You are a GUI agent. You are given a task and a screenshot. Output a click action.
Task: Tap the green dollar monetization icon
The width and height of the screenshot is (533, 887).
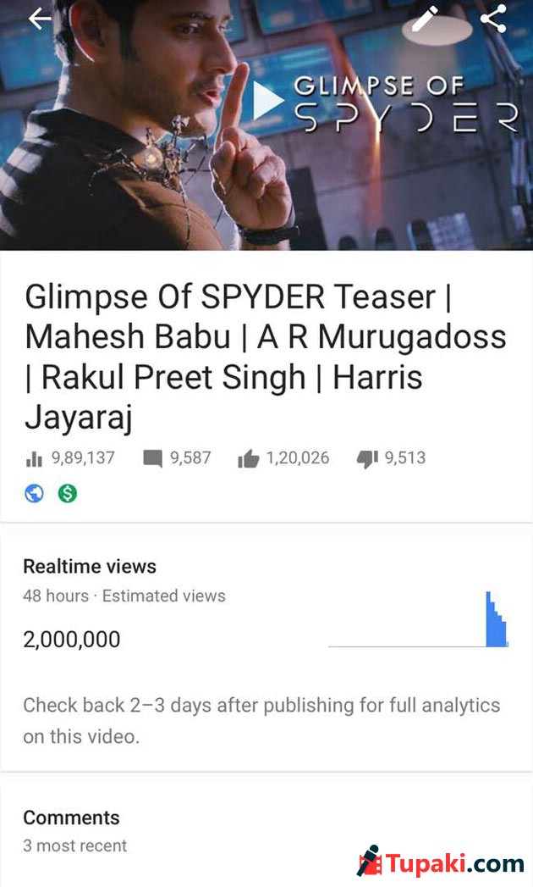[68, 493]
